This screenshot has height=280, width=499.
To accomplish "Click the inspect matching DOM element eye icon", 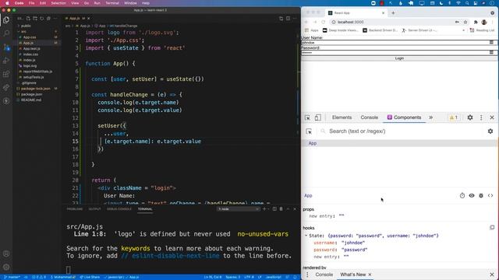I will coord(472,195).
